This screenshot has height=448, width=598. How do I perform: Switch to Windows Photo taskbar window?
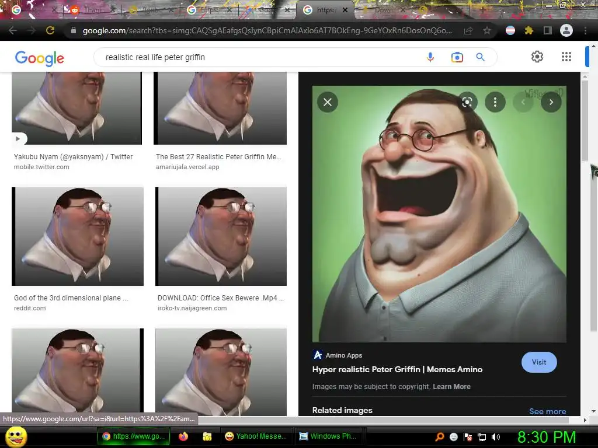[x=328, y=436]
